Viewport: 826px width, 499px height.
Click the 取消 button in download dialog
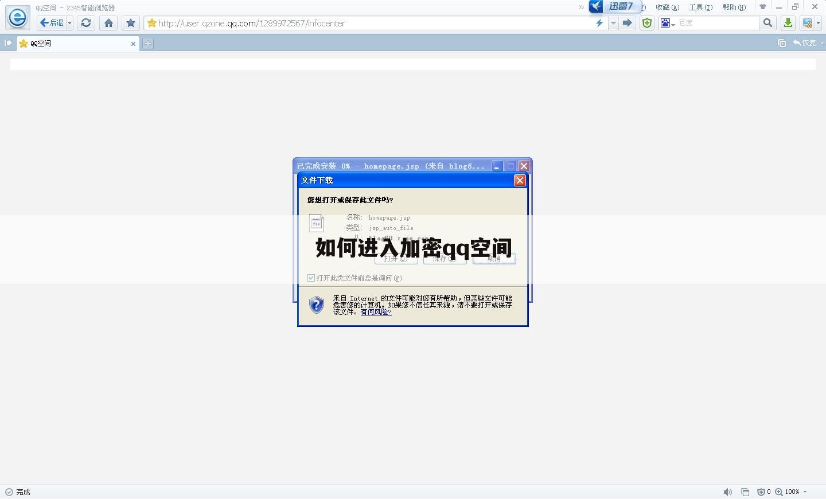(494, 259)
